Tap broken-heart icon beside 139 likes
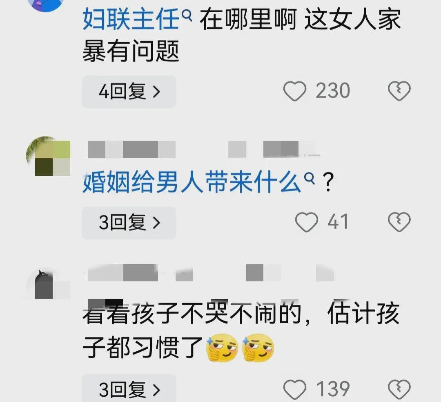 point(399,389)
